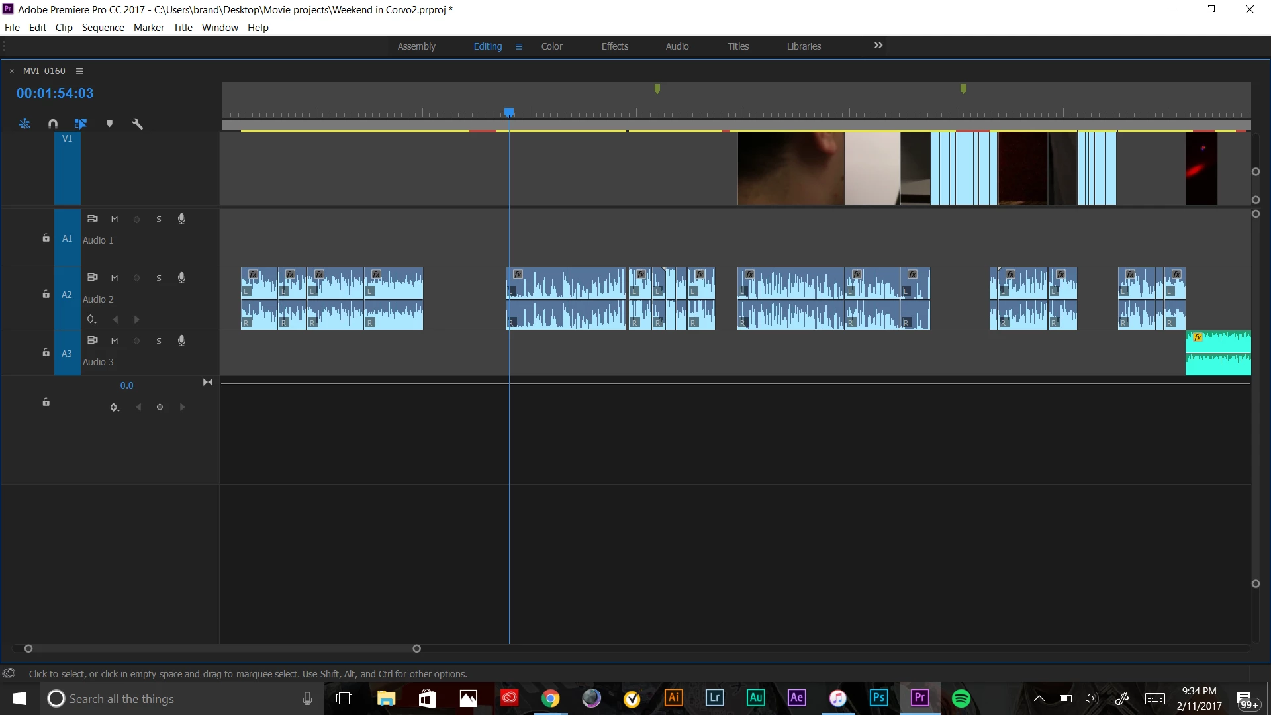
Task: Click the fx badge on green Audio 3 clip
Action: (1198, 338)
